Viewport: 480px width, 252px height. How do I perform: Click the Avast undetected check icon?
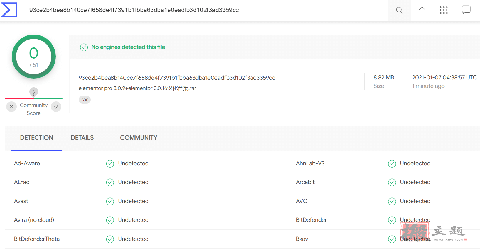pyautogui.click(x=110, y=201)
